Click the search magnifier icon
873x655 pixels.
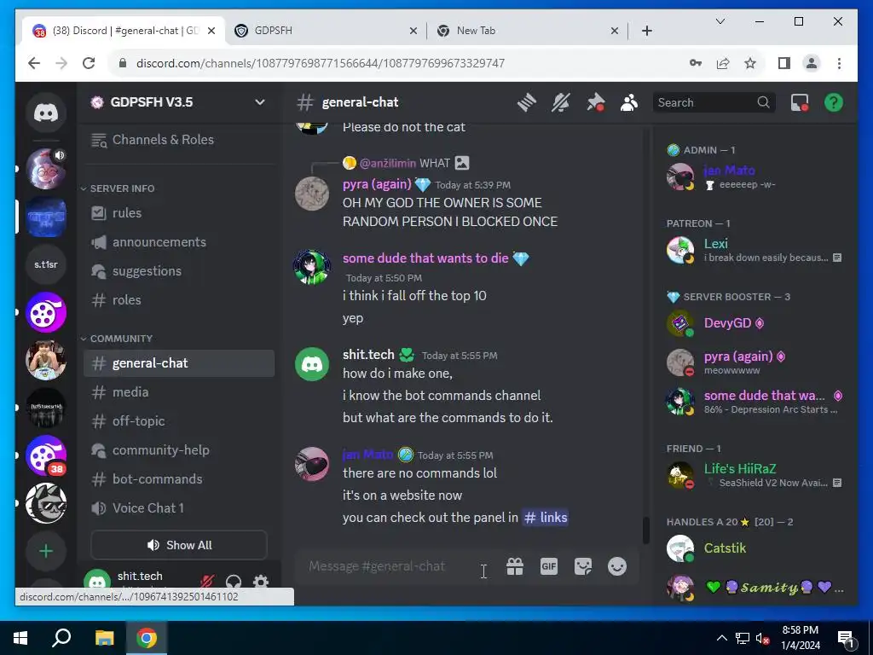(763, 102)
